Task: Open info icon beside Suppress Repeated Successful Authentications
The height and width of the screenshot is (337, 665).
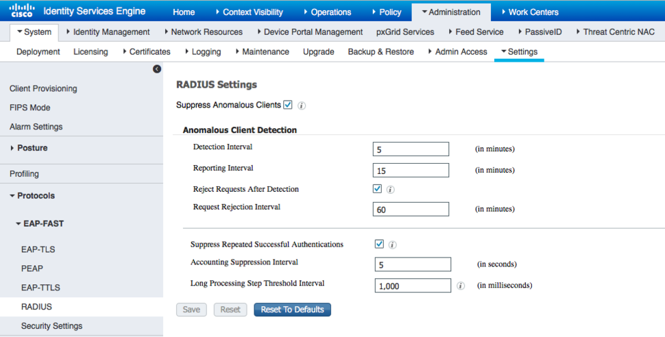Action: (x=393, y=245)
